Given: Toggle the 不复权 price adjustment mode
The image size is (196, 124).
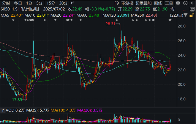Looking at the screenshot, I should (x=127, y=3).
